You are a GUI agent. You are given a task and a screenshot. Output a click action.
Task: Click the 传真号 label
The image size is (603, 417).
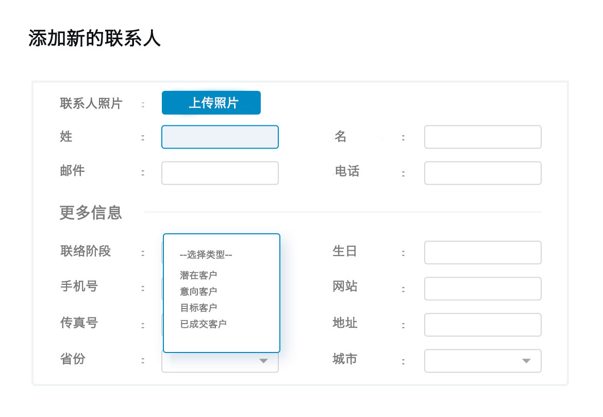coord(79,322)
